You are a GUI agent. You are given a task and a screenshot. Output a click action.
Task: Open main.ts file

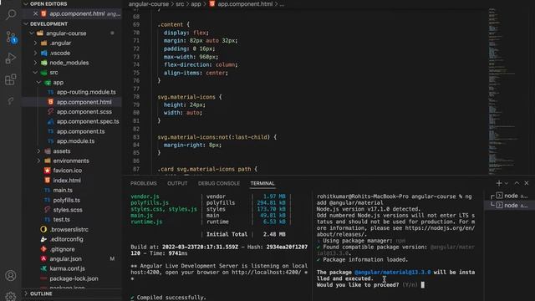pyautogui.click(x=63, y=190)
